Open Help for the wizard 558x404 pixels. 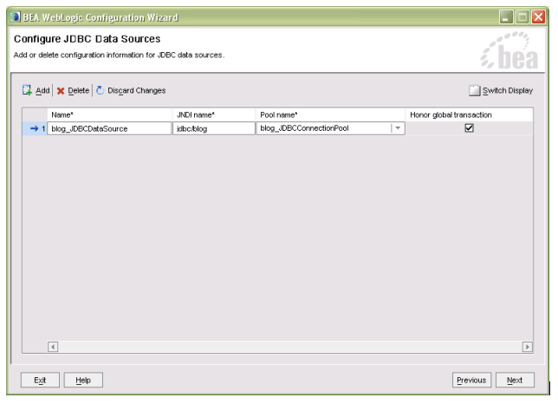83,381
